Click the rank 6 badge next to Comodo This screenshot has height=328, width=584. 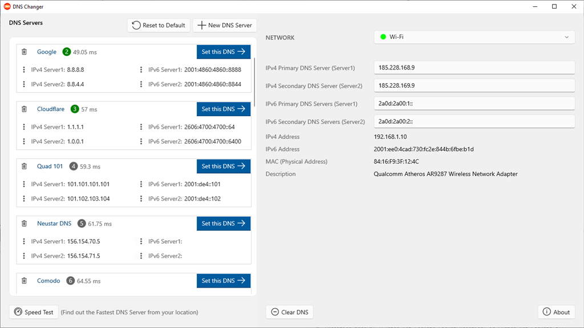pos(70,281)
